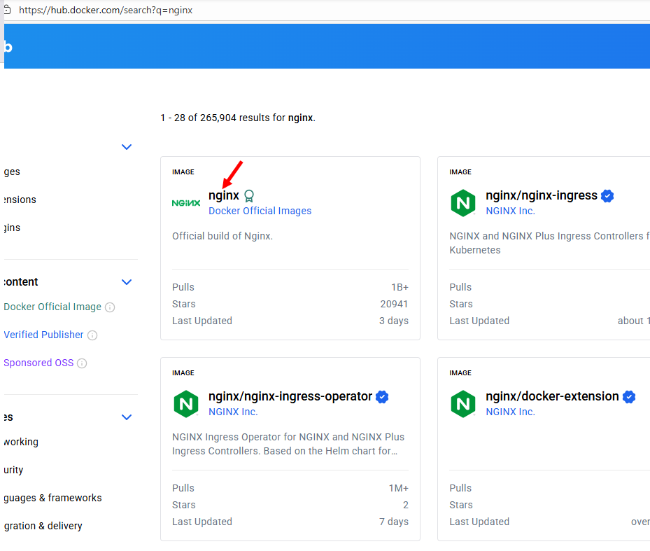Click the info icon next to Docker Official Image
The height and width of the screenshot is (551, 650).
click(110, 307)
